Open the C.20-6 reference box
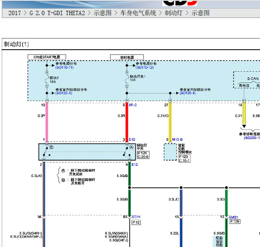 (x=143, y=157)
